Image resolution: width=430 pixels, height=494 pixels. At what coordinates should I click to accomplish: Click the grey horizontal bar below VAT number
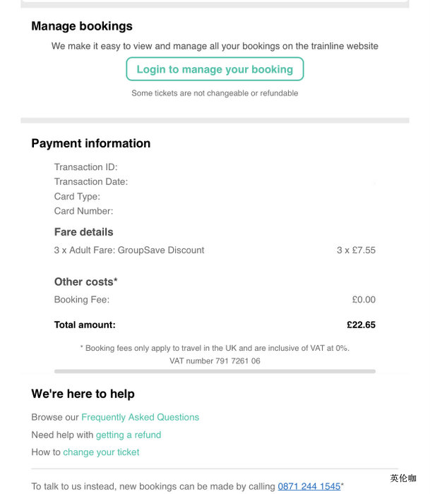coord(215,371)
